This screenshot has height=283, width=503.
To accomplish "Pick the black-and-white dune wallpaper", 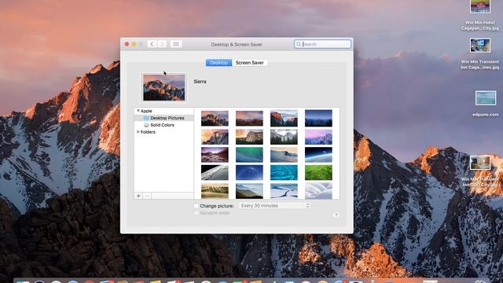I will (215, 173).
